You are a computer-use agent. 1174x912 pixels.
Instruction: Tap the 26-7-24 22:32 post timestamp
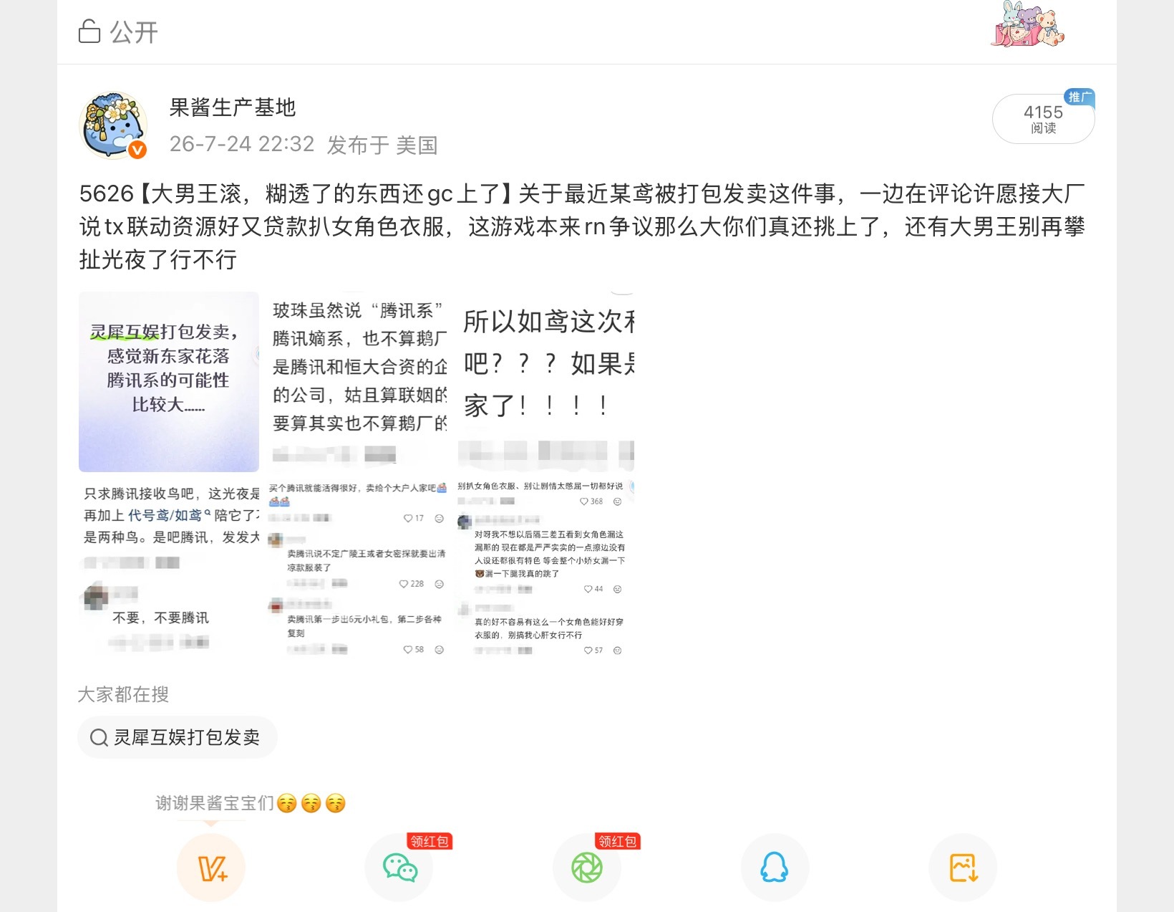[242, 144]
